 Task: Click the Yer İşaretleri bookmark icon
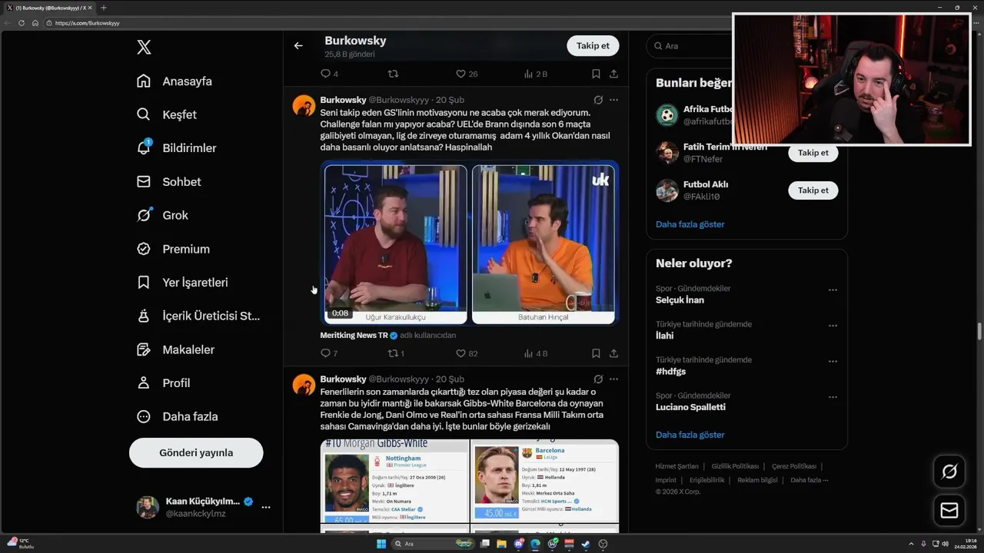tap(144, 283)
